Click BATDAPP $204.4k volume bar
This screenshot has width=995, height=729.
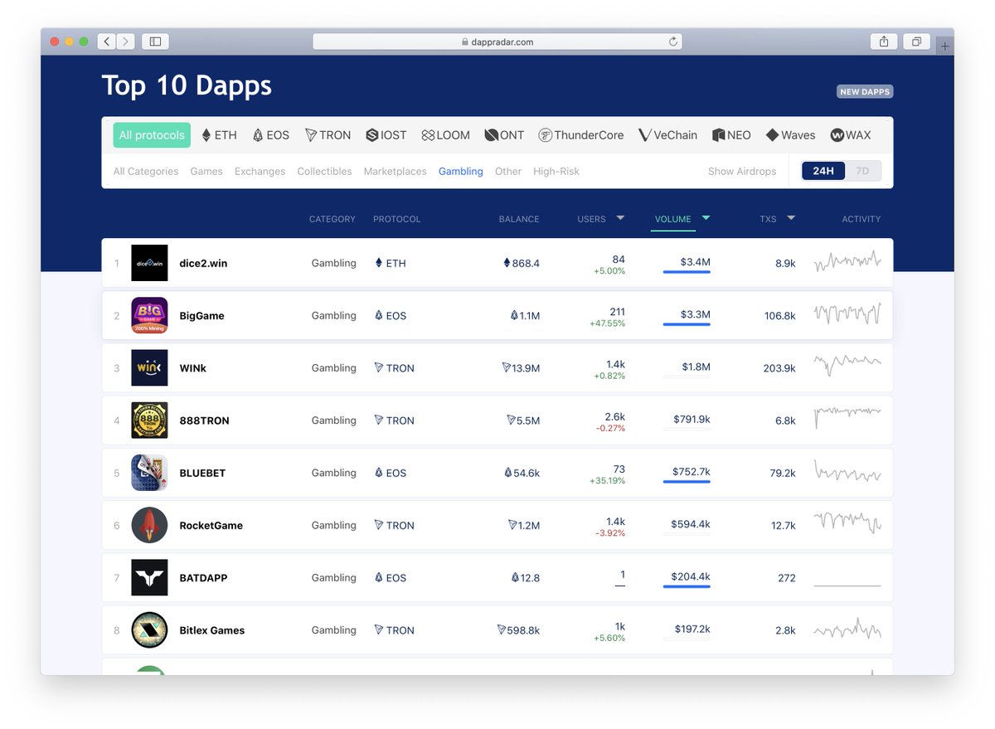pos(687,586)
